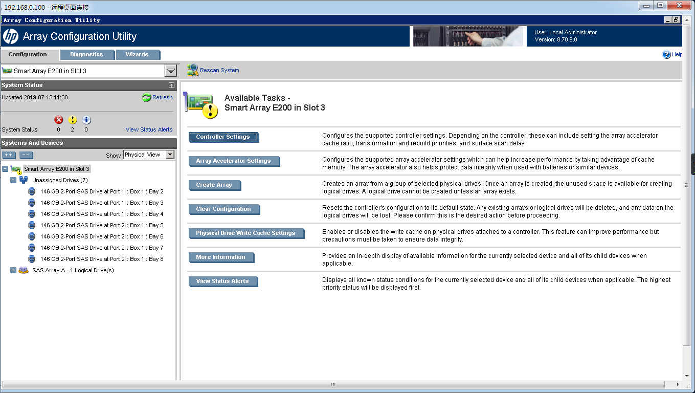Image resolution: width=695 pixels, height=393 pixels.
Task: Click the SAS Array A icon
Action: 24,270
